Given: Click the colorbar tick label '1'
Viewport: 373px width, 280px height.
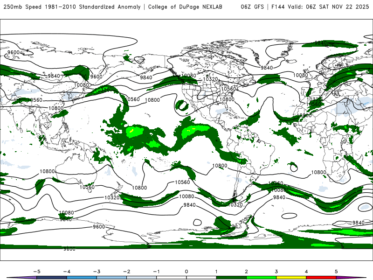Looking at the screenshot, I should (216, 272).
